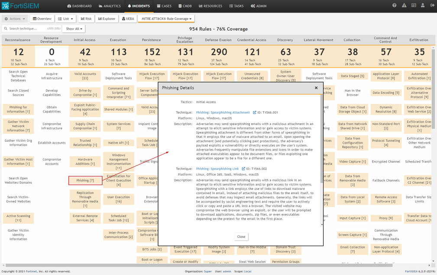The width and height of the screenshot is (437, 275).
Task: Select Data Encoding [5] technique
Action: pos(386,93)
